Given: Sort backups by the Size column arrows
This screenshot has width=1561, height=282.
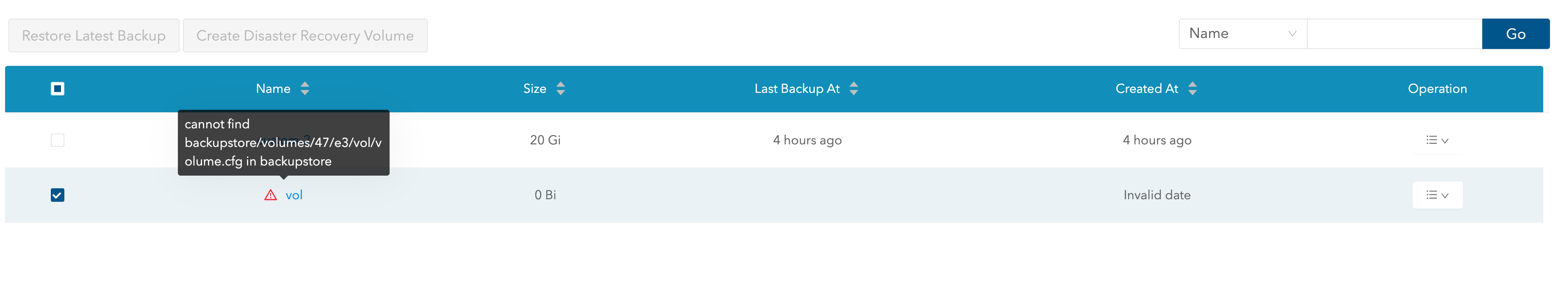Looking at the screenshot, I should [x=561, y=88].
